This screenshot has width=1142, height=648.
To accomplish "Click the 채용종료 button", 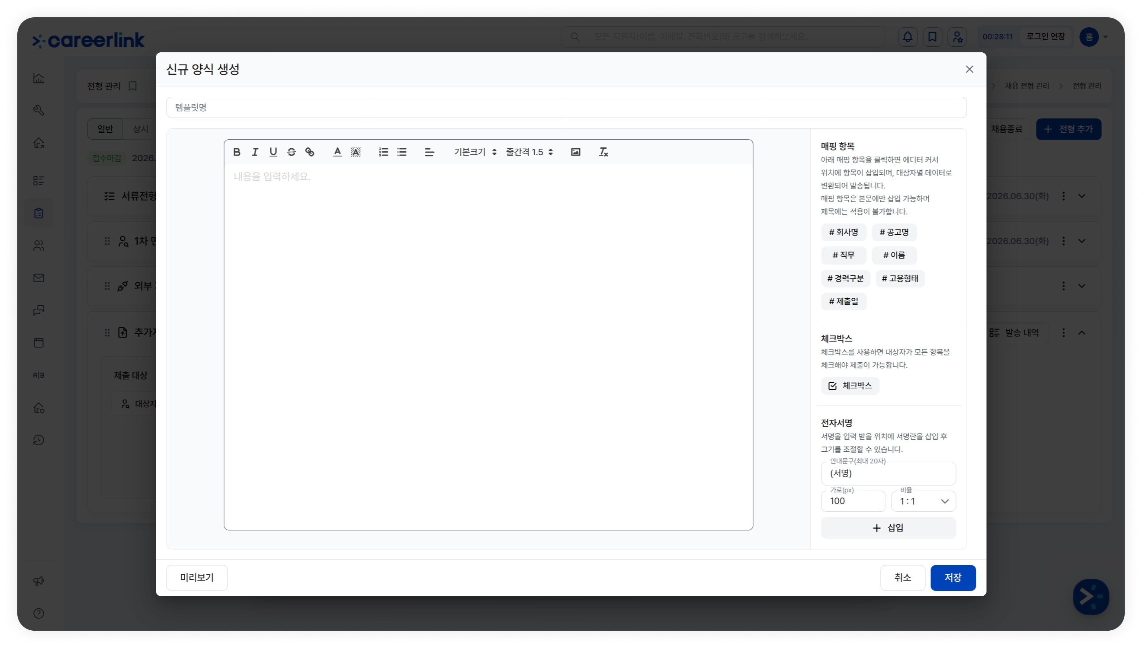I will [x=1006, y=129].
